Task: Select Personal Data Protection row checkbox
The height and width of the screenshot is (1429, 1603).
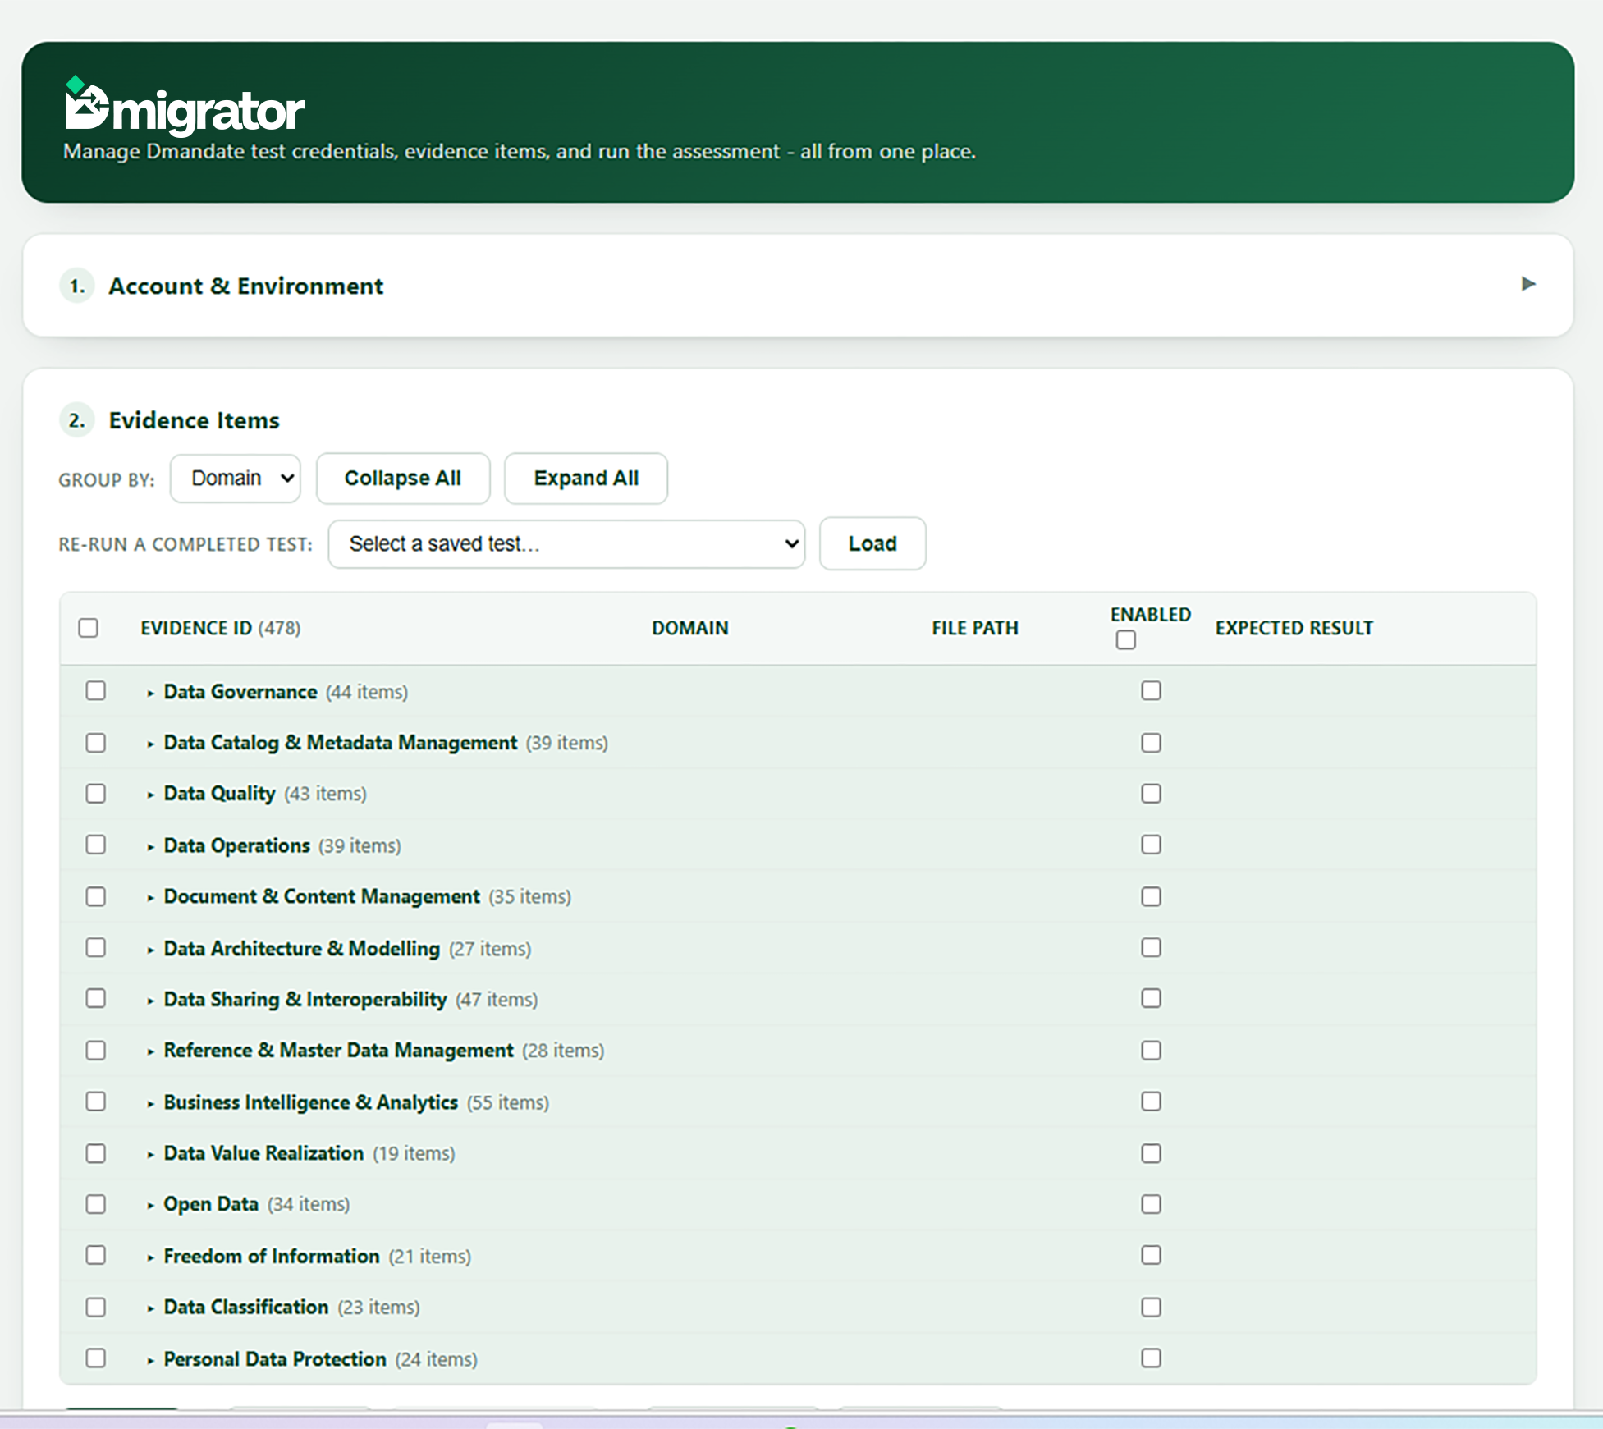Action: [96, 1358]
